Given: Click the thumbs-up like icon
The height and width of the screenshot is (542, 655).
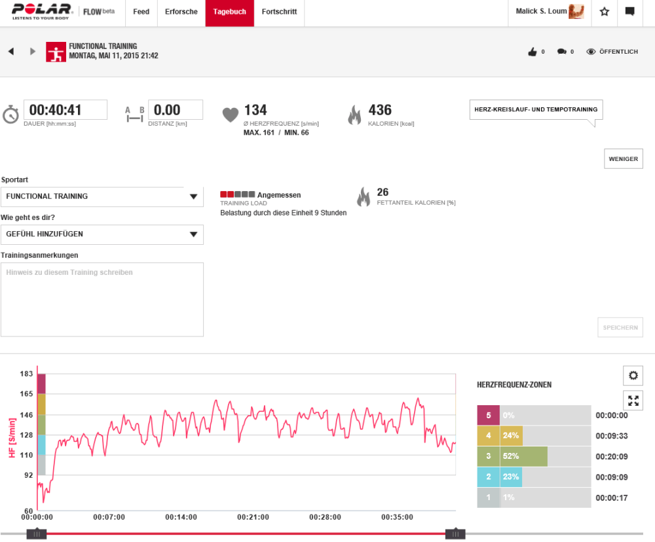Looking at the screenshot, I should point(532,52).
